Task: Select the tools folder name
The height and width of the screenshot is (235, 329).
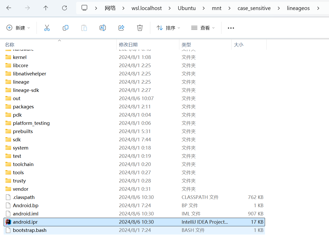Action: point(18,172)
